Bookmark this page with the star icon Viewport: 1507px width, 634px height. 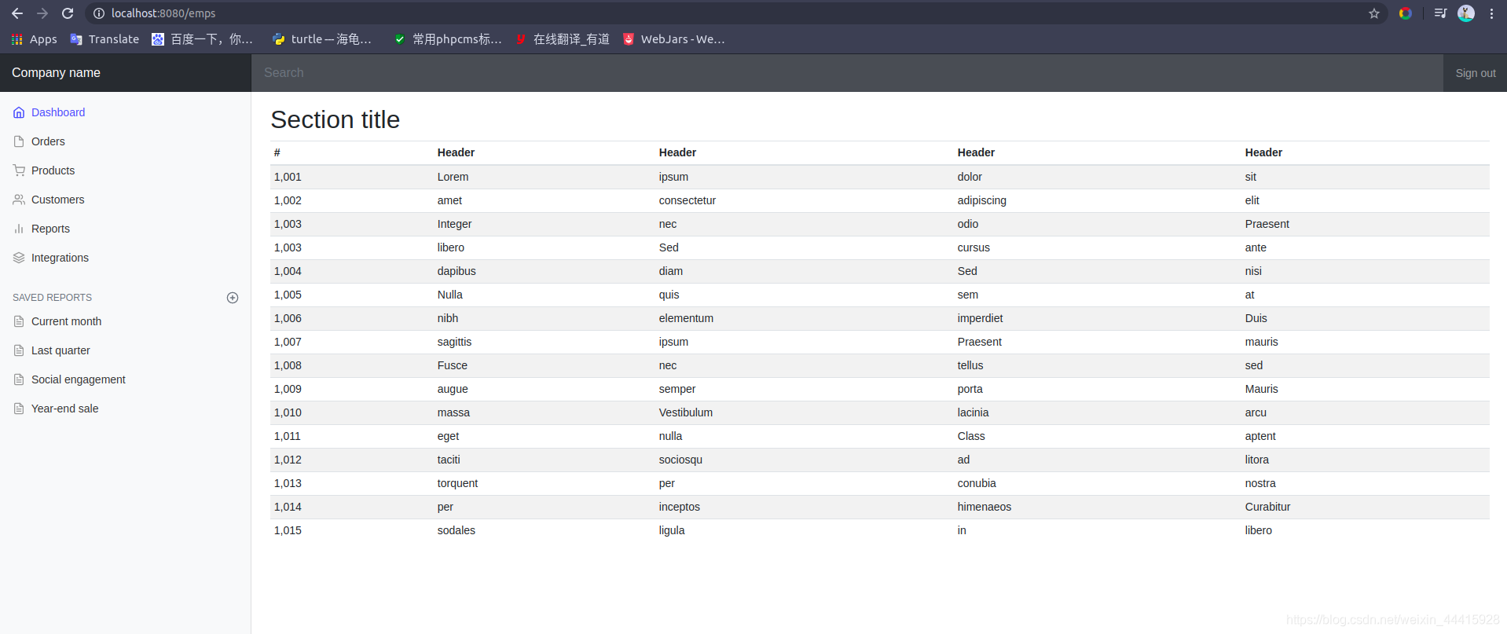coord(1374,13)
